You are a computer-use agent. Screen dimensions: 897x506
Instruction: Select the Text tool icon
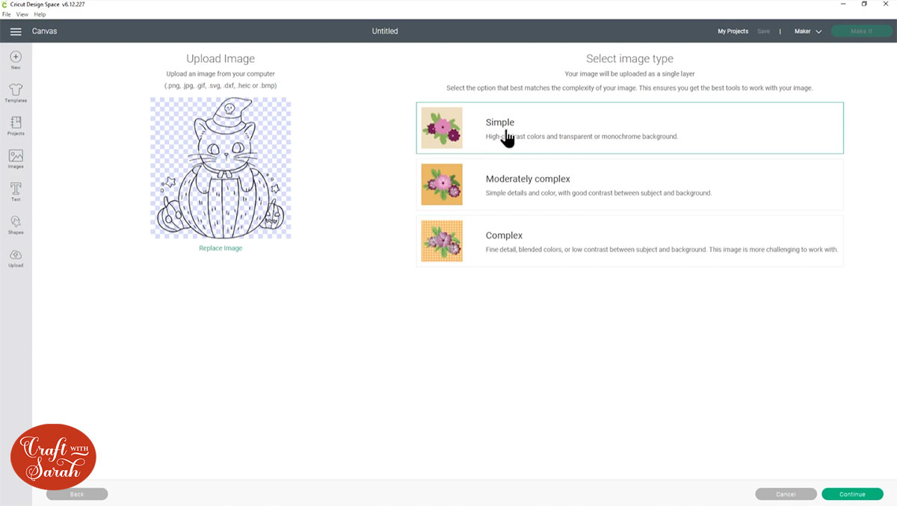pyautogui.click(x=16, y=188)
